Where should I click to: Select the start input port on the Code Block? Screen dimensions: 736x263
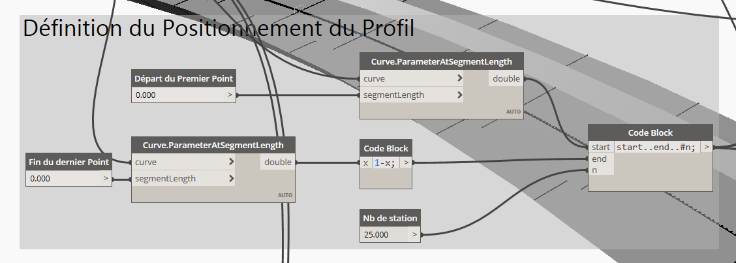click(x=600, y=147)
